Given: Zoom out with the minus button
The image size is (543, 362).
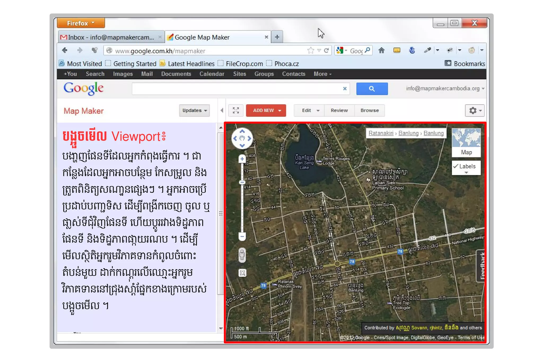Looking at the screenshot, I should (x=242, y=236).
